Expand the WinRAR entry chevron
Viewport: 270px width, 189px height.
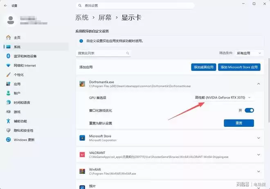(x=259, y=171)
